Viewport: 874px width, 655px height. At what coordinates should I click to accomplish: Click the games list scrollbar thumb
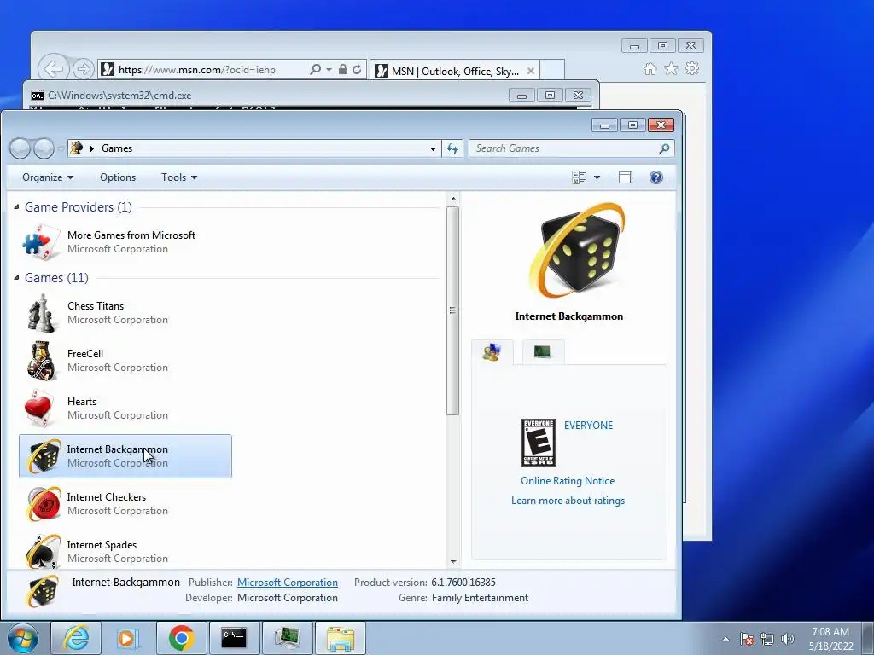coord(452,310)
